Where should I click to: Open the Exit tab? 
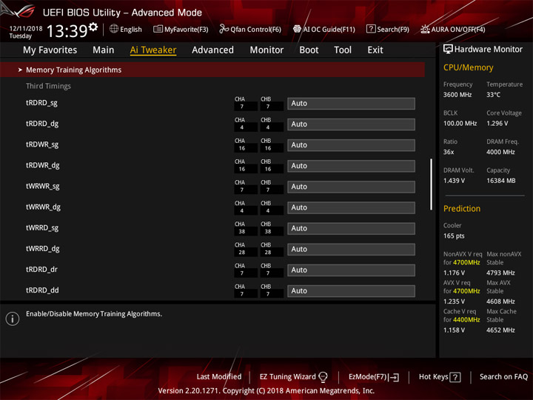[x=375, y=50]
